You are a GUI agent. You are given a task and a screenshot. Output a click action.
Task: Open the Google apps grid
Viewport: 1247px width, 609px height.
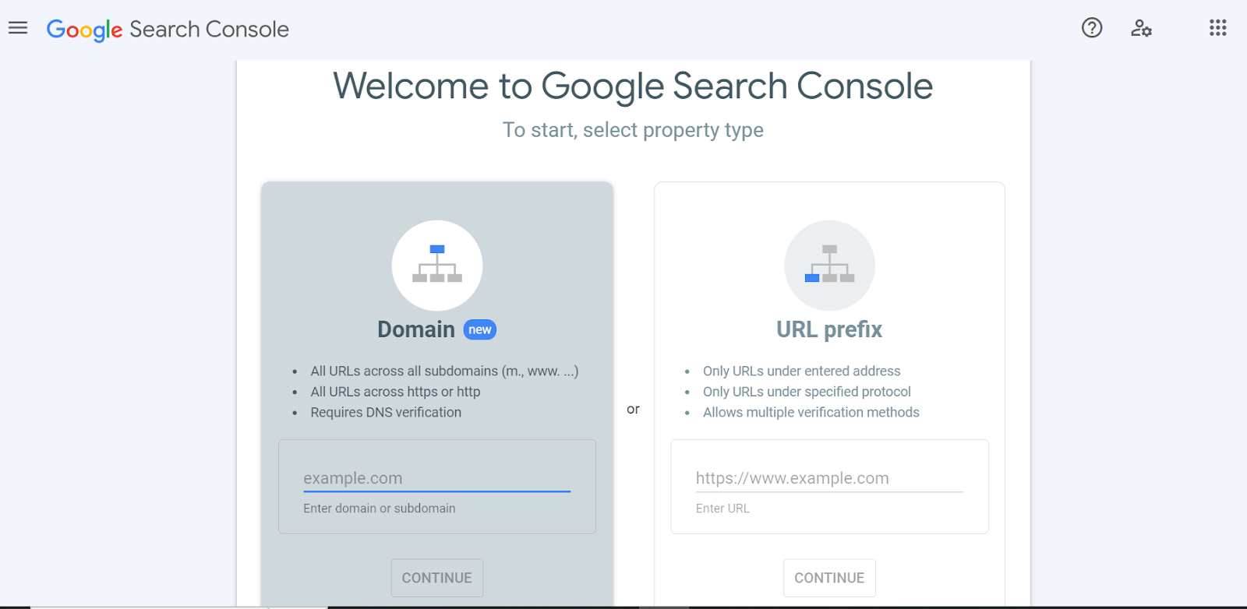tap(1217, 28)
